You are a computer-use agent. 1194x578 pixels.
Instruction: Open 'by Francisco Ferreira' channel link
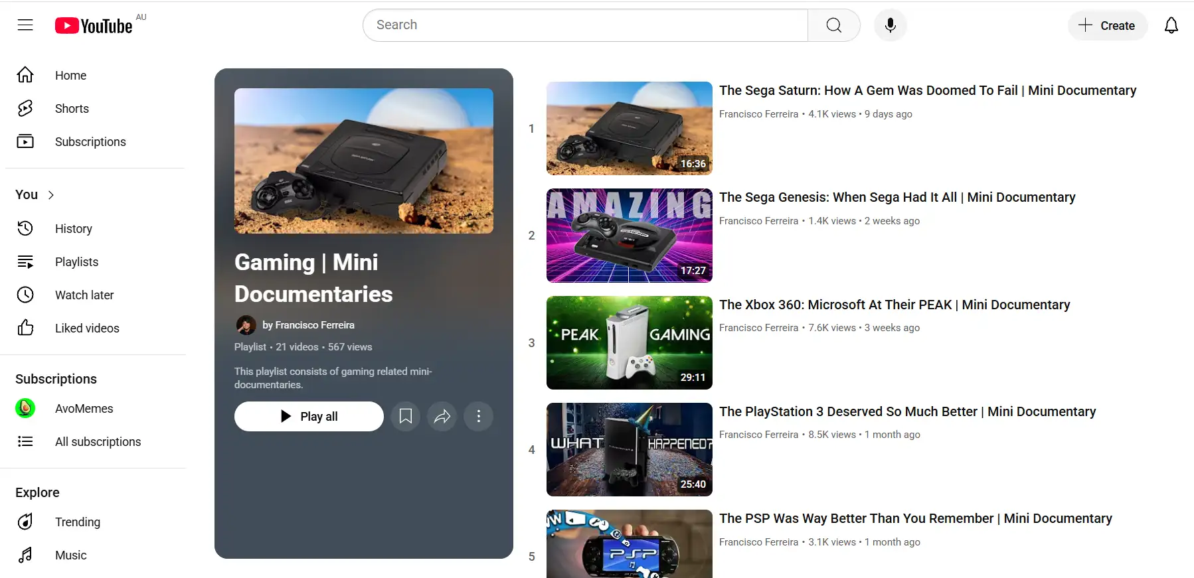[x=308, y=325]
